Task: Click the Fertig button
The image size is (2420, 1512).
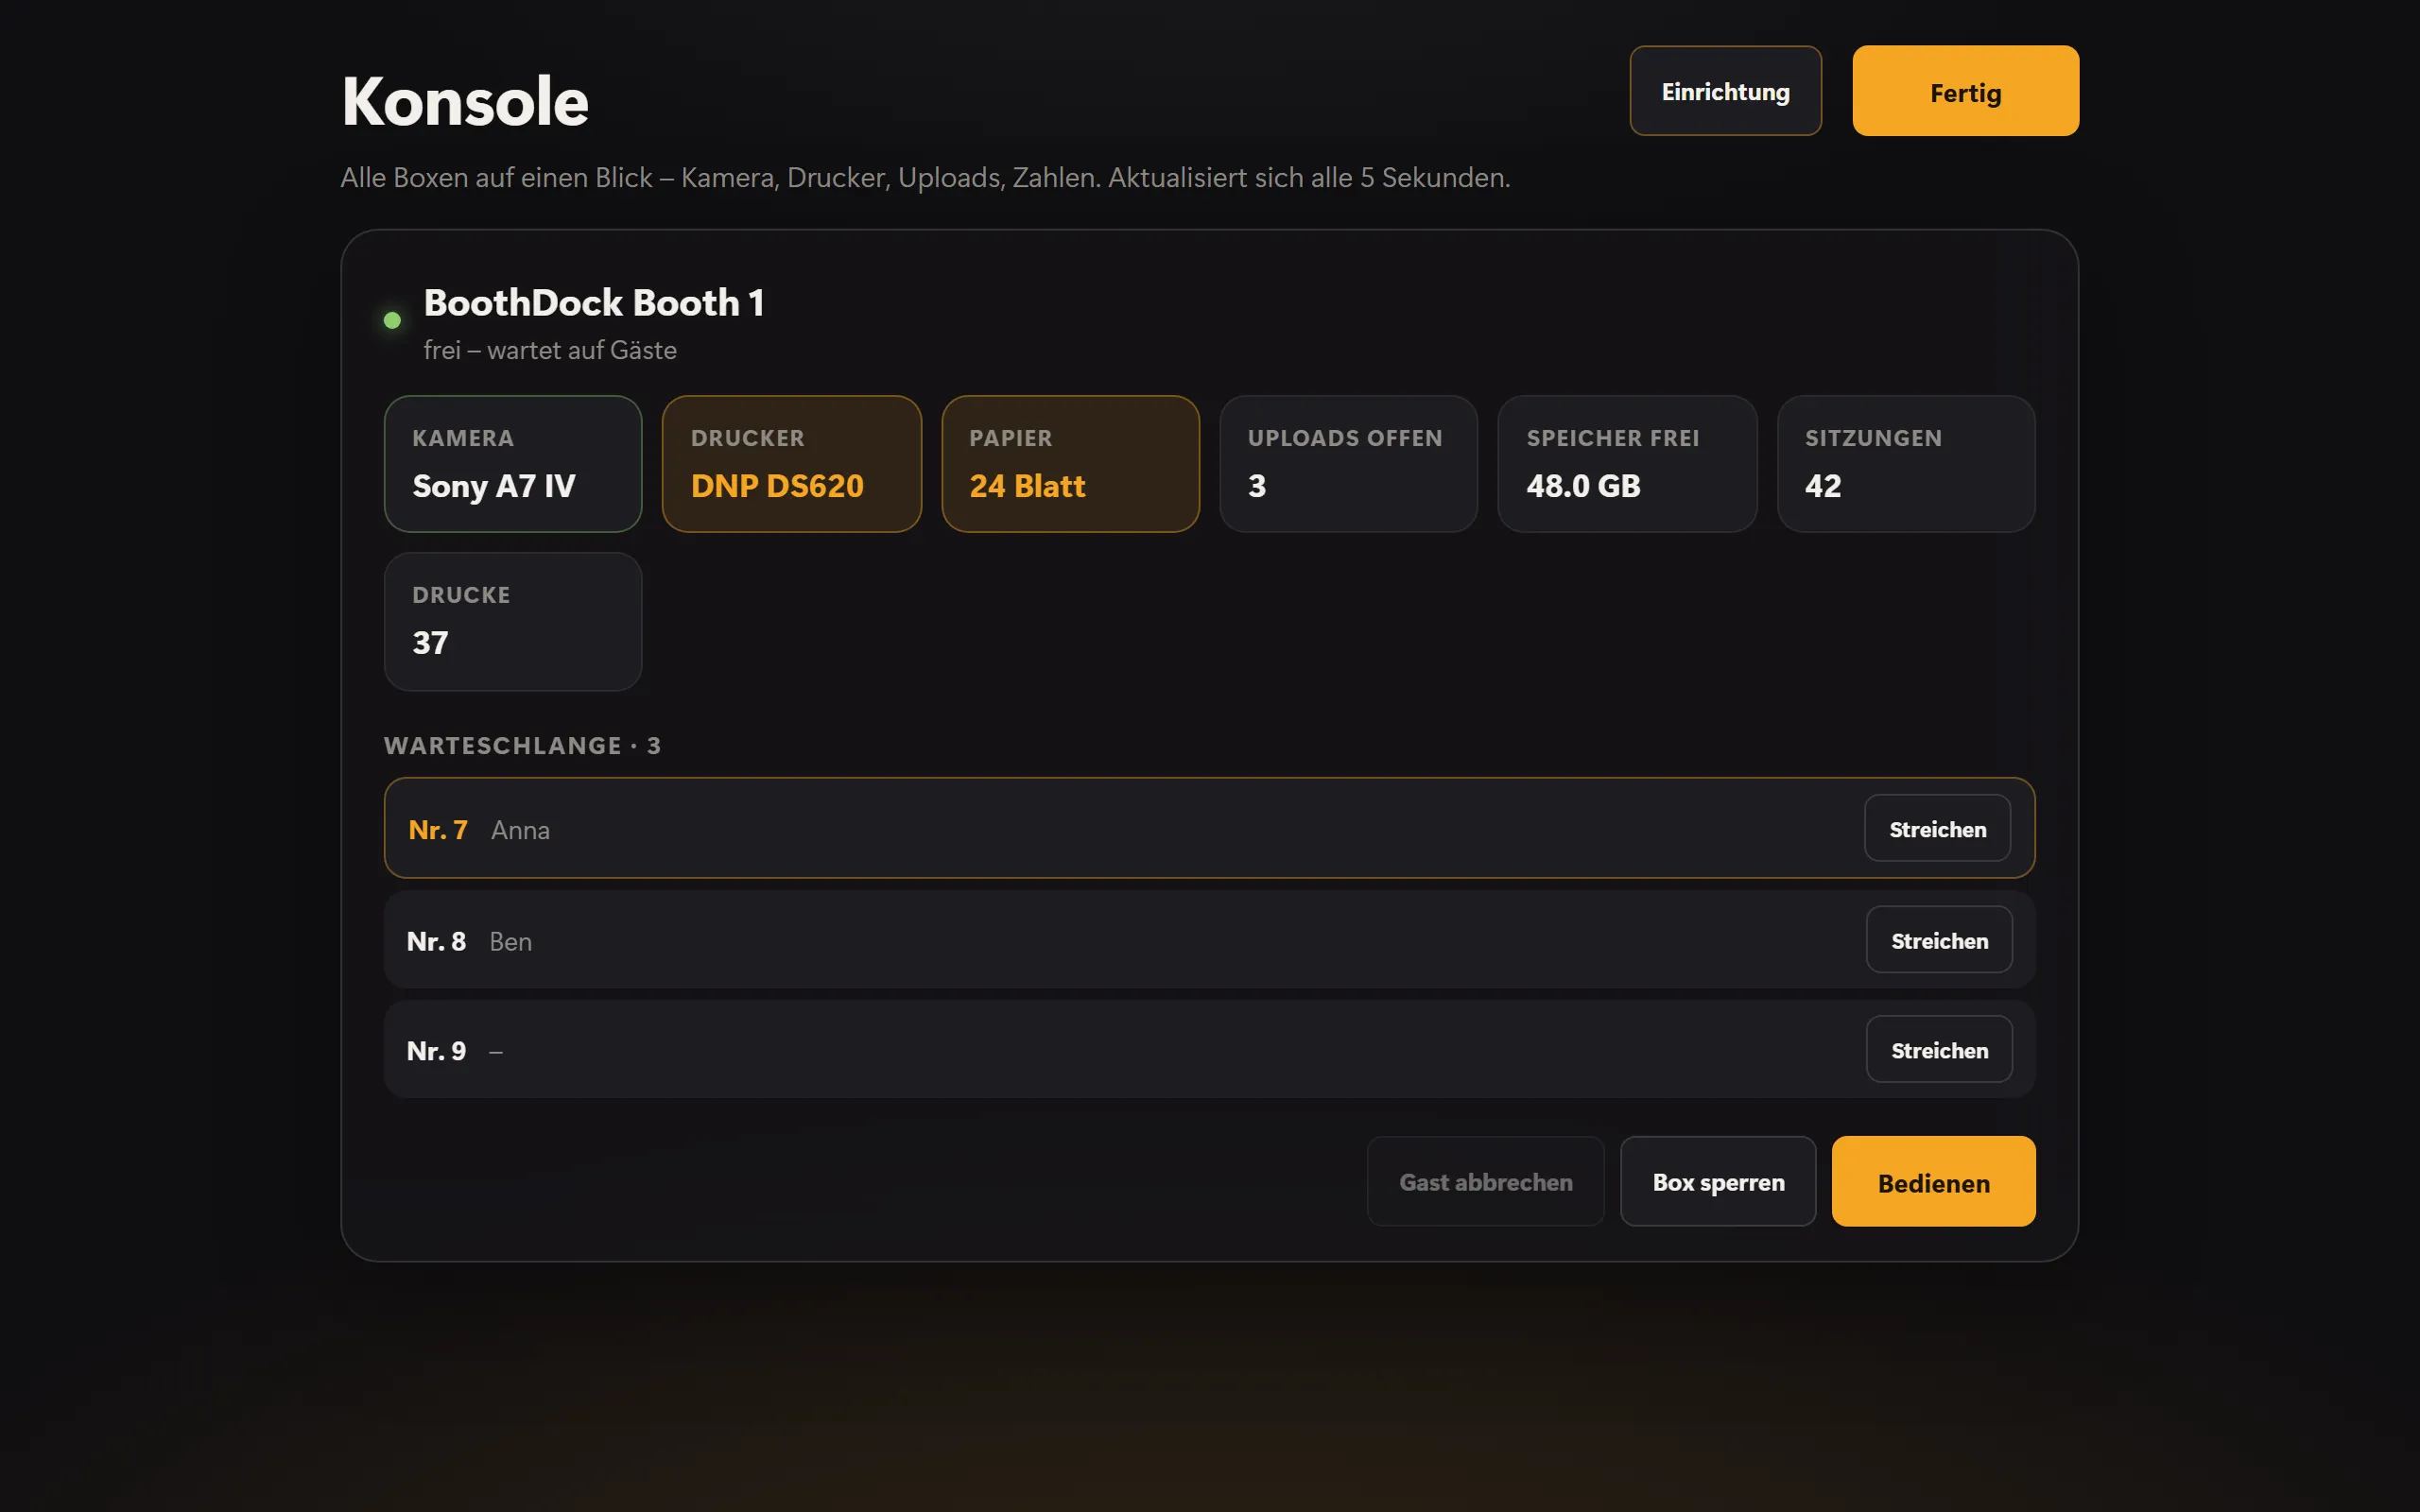Action: click(1965, 91)
